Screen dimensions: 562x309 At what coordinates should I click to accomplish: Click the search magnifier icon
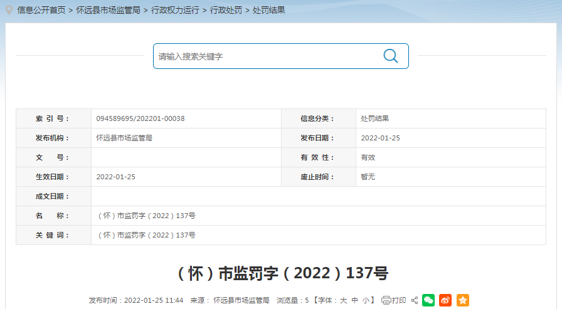pos(390,56)
